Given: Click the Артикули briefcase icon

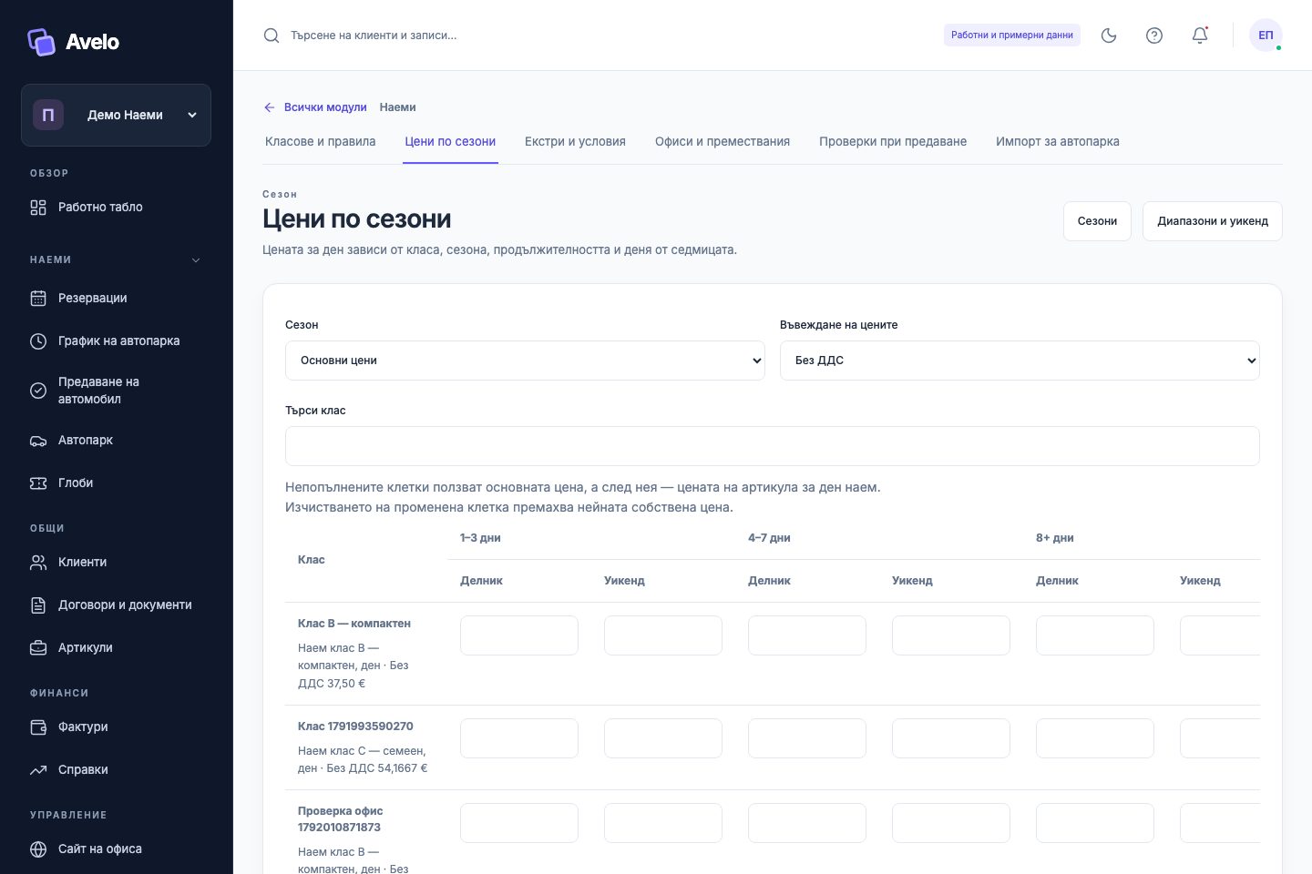Looking at the screenshot, I should (x=38, y=648).
